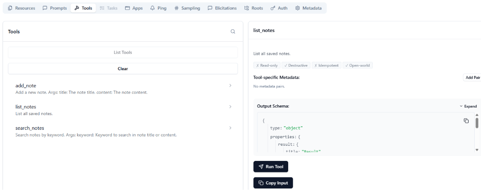
Task: Click the schema scrollbar up arrow
Action: [477, 115]
